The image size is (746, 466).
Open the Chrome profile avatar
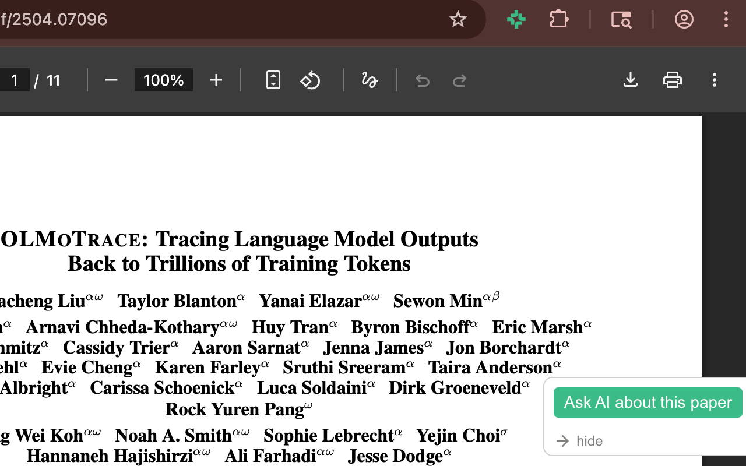684,19
